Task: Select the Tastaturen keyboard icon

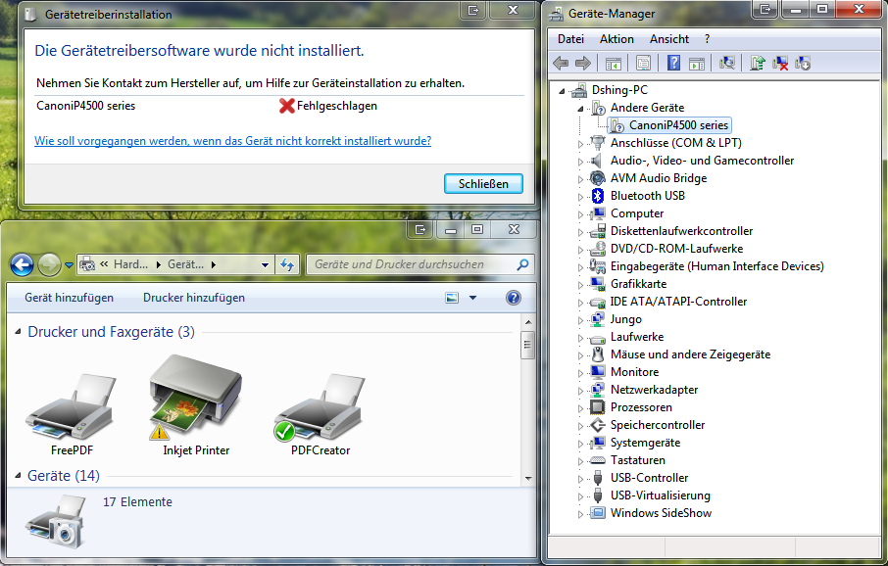Action: click(598, 460)
